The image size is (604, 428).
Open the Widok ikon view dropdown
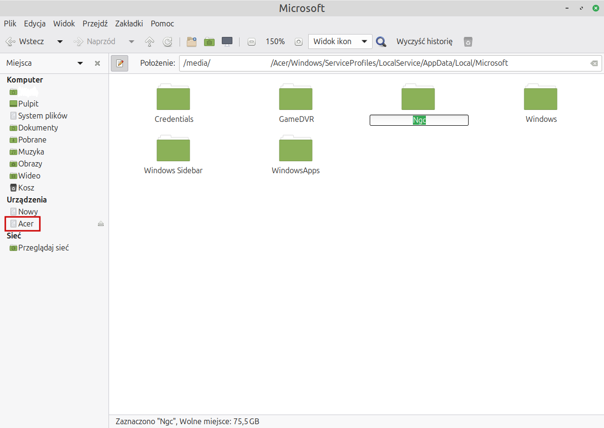pos(340,42)
